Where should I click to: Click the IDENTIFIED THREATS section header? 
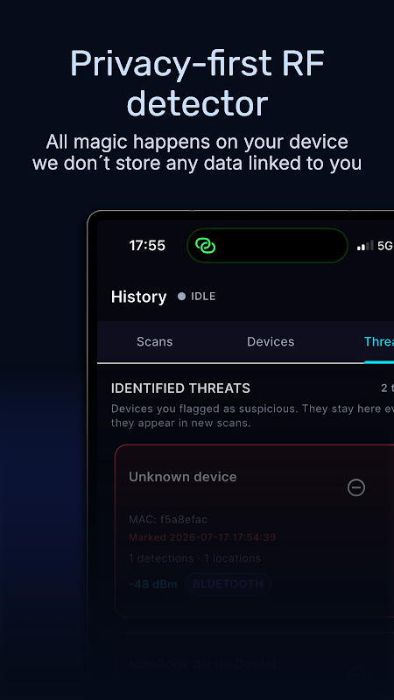180,388
